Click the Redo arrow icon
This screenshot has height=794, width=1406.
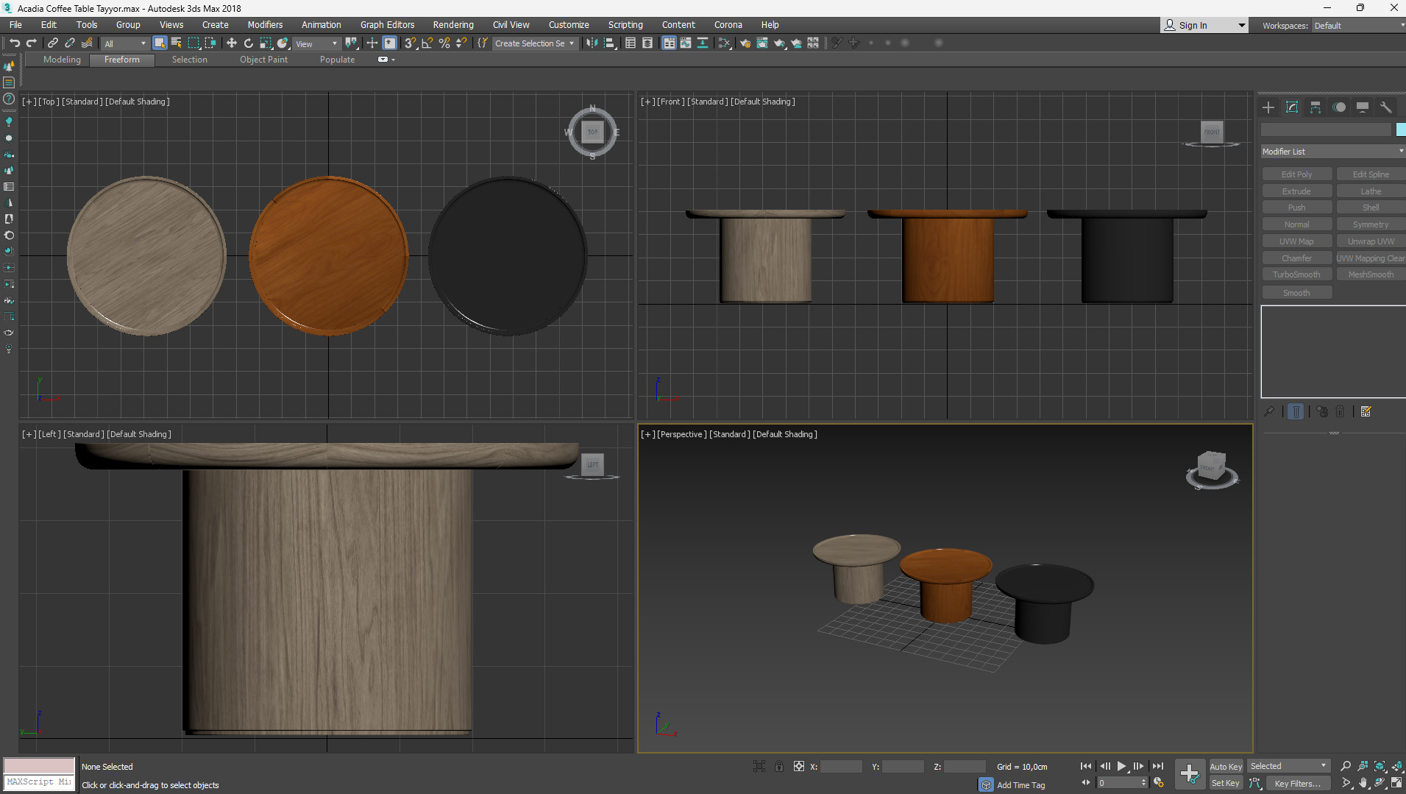(x=31, y=43)
